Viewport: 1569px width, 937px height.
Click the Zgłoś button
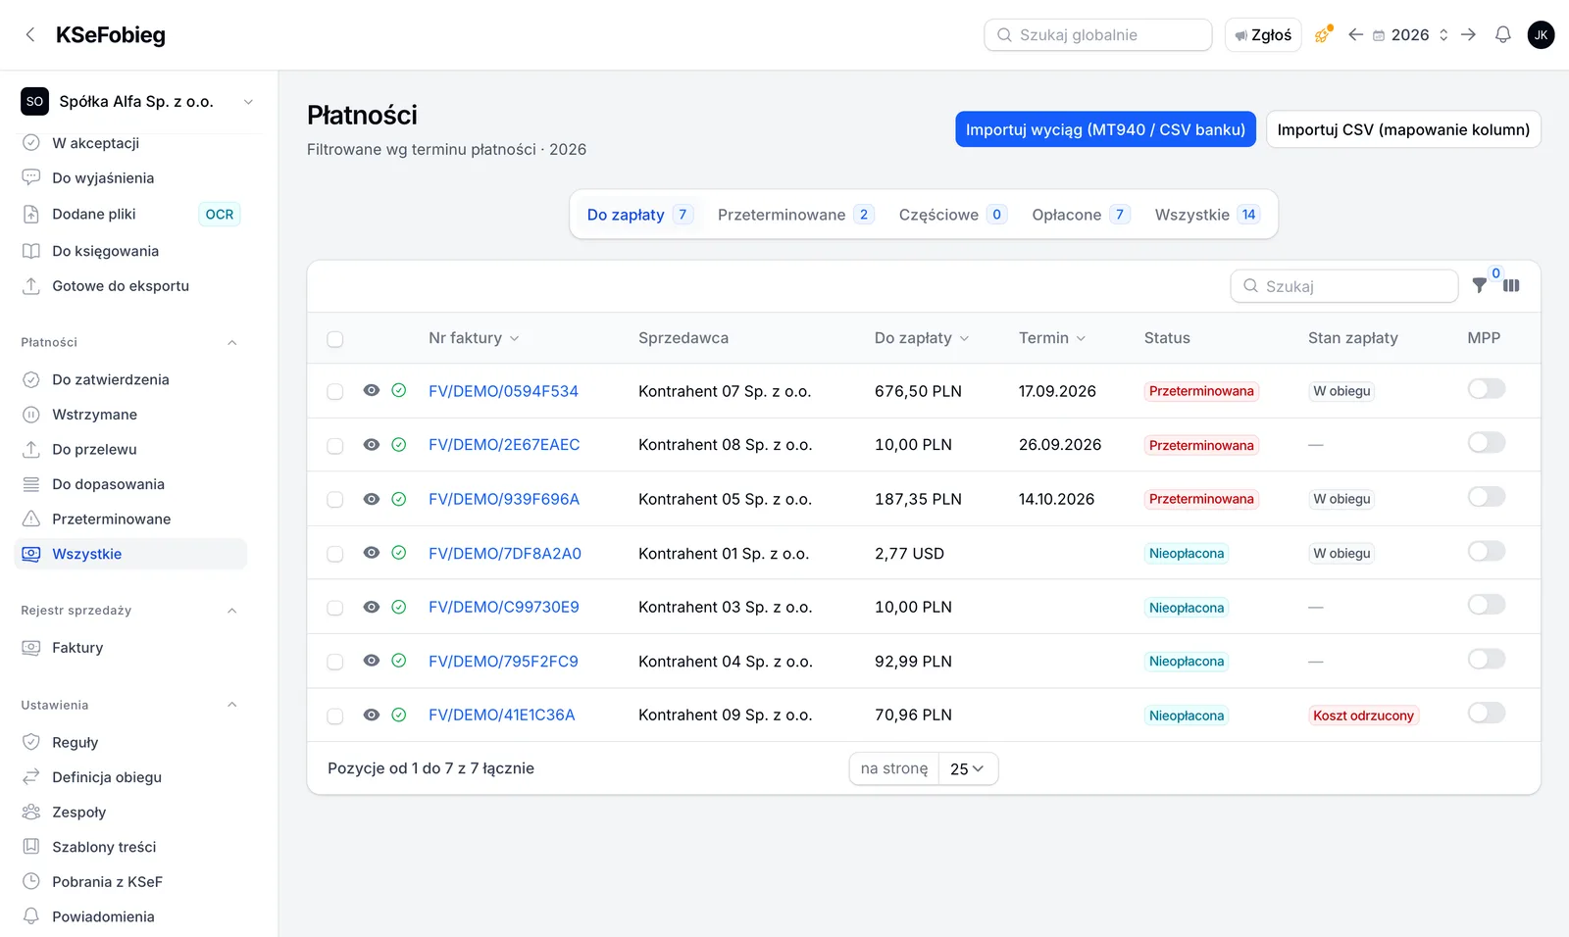pos(1263,35)
